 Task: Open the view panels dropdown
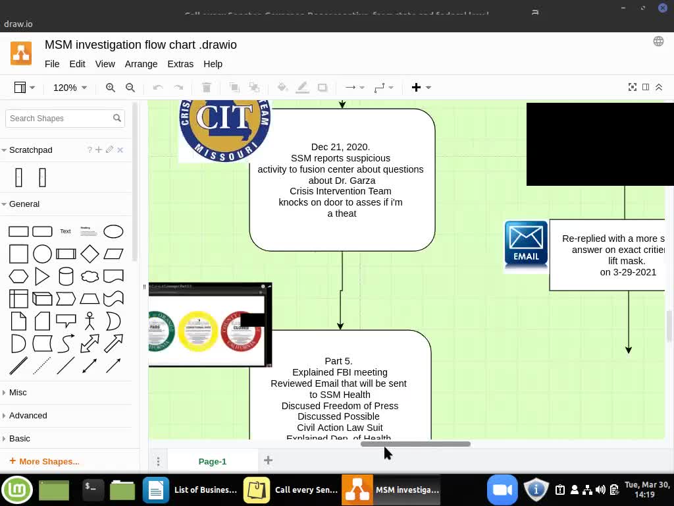click(24, 88)
